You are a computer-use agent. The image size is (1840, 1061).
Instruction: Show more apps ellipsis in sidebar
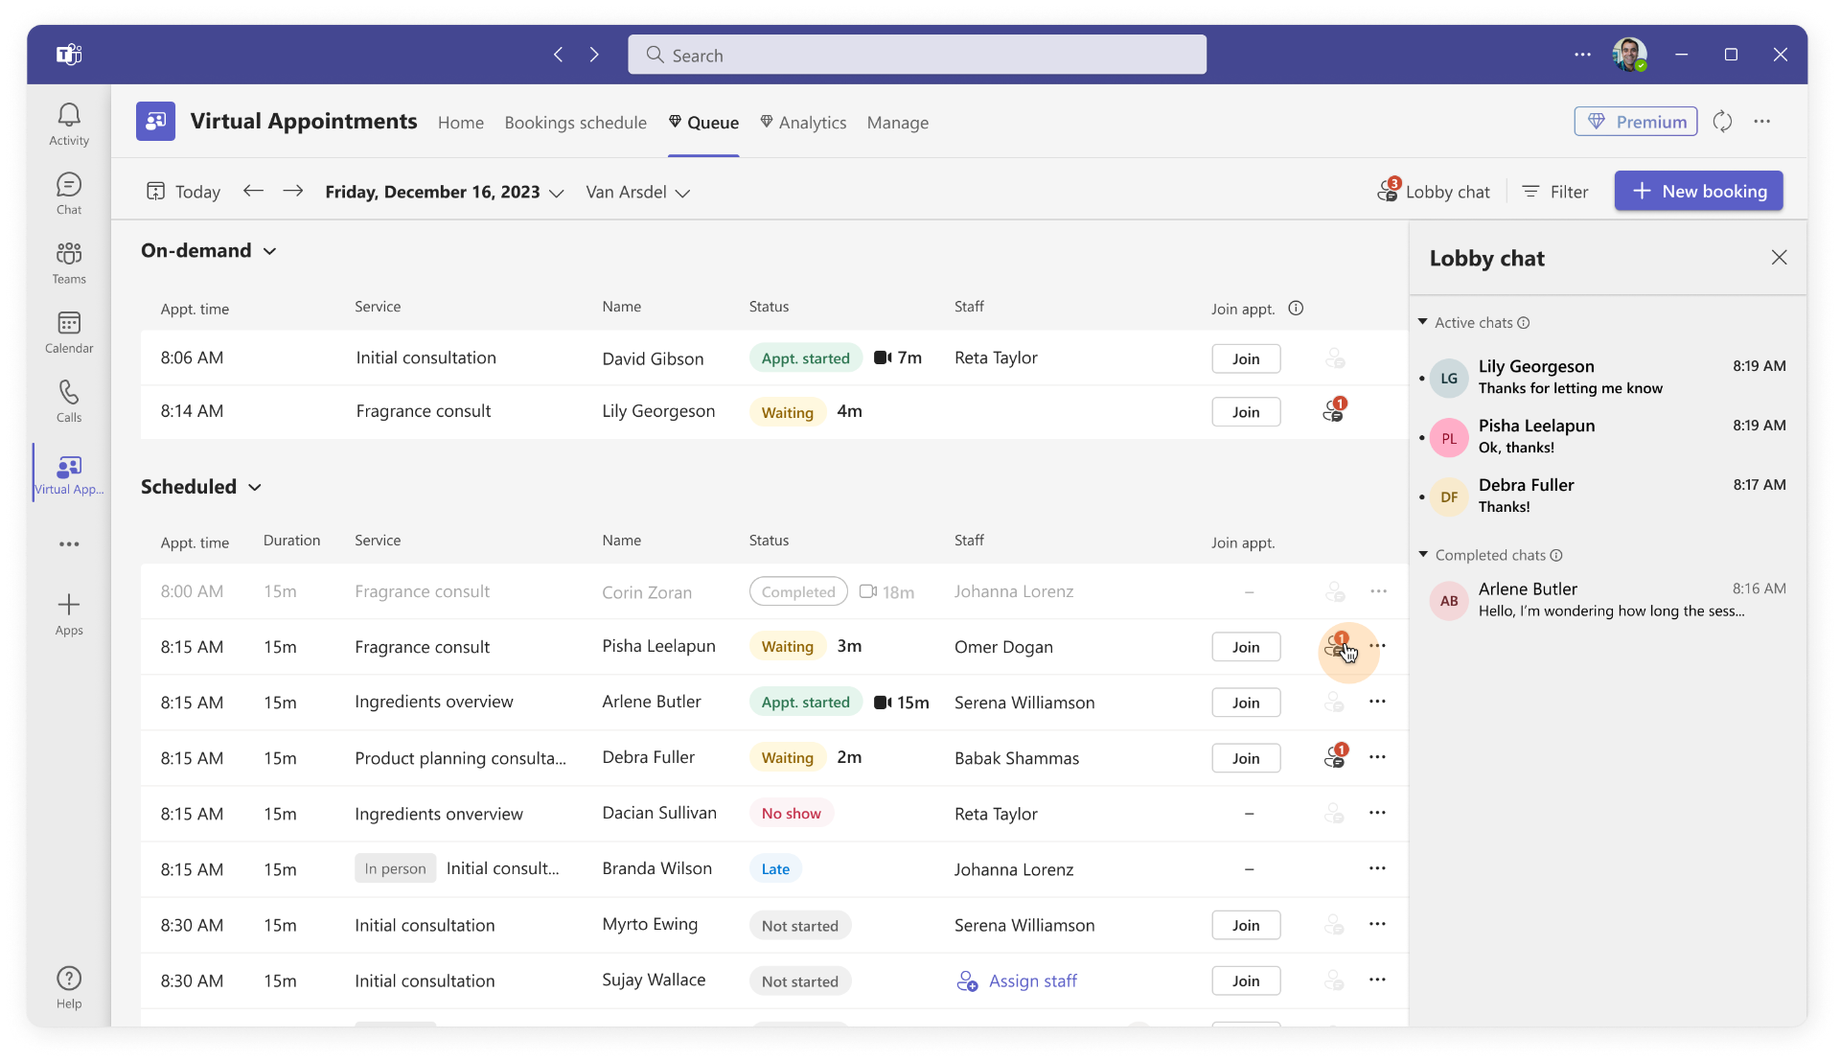click(x=69, y=544)
